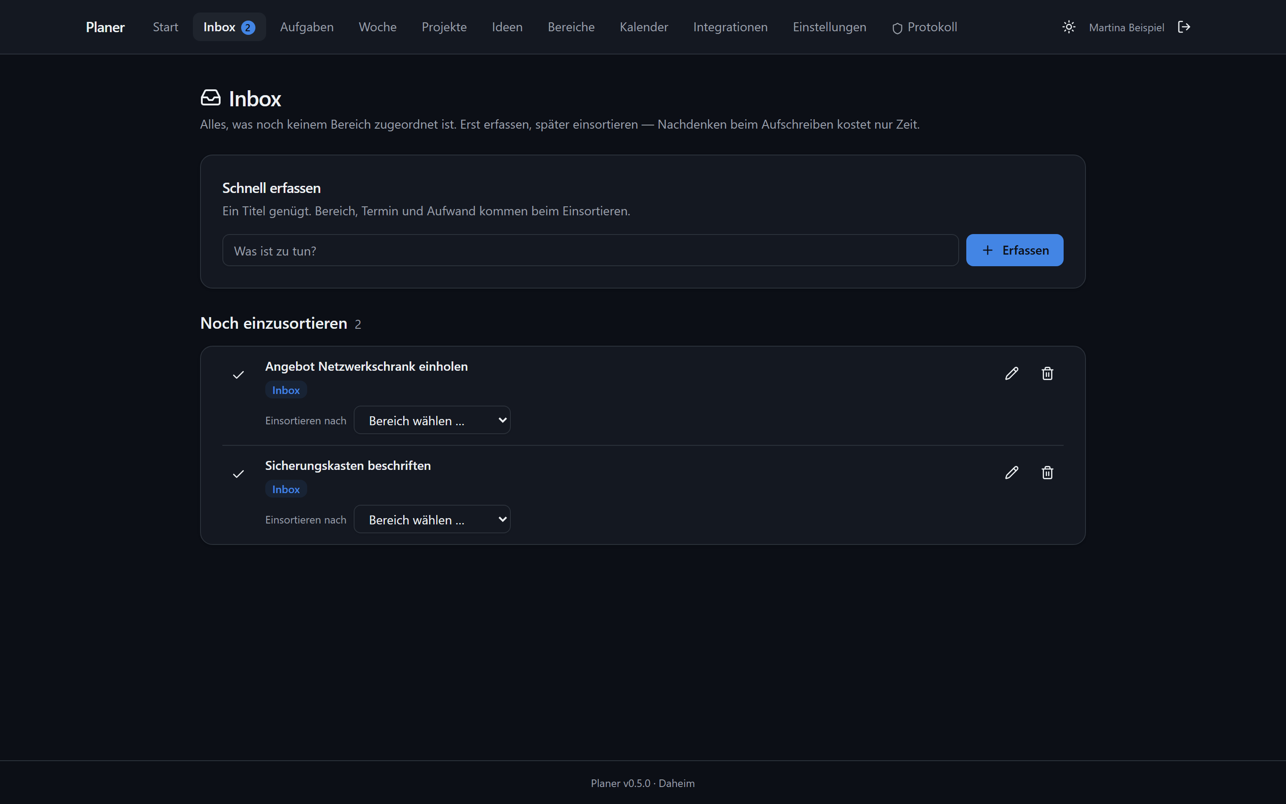
Task: Click the logout arrow icon
Action: pos(1184,27)
